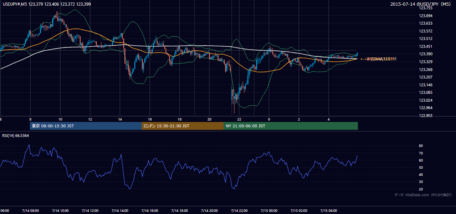Click hour tick 12 under price chart
This screenshot has width=456, height=214.
(90, 119)
